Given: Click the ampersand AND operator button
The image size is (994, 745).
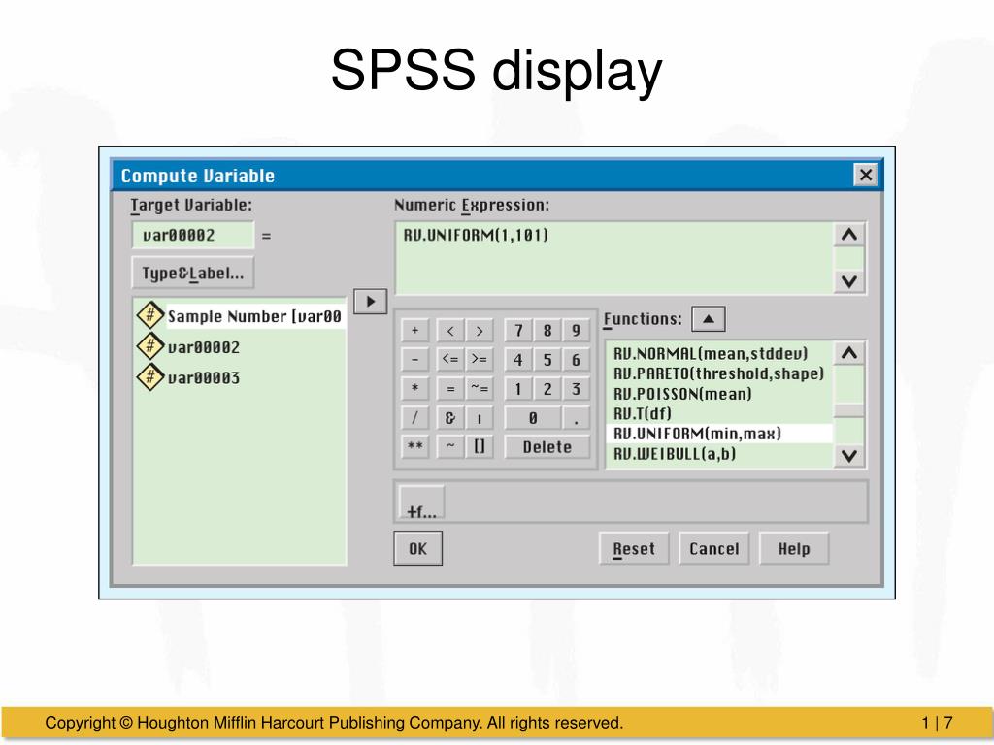Looking at the screenshot, I should point(450,417).
